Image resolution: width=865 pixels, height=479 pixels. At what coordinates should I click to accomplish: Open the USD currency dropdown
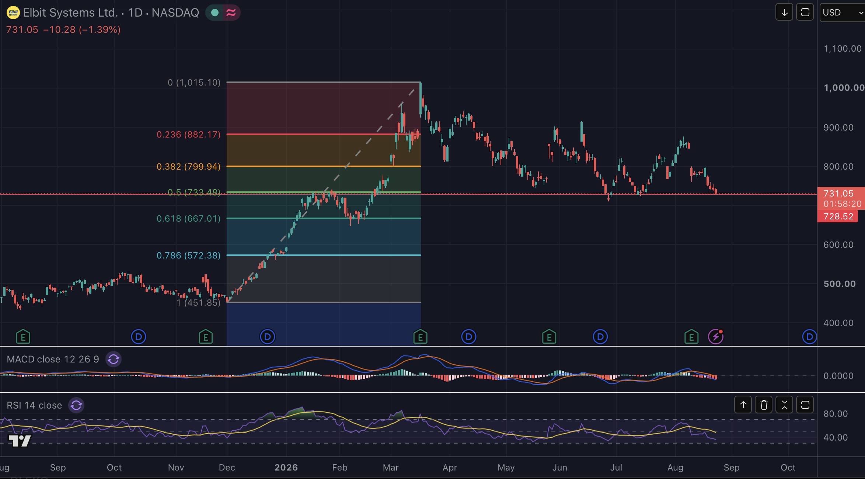tap(842, 13)
